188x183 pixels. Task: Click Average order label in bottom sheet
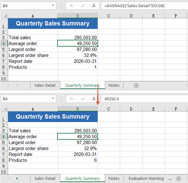[23, 136]
